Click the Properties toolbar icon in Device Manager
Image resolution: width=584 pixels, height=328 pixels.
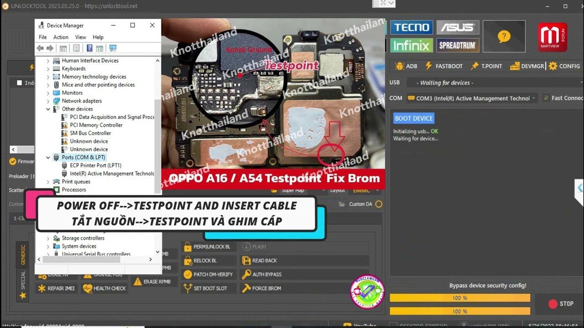point(76,48)
